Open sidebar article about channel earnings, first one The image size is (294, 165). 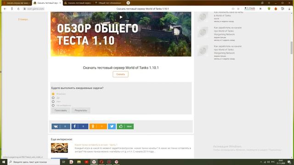[x=228, y=31]
